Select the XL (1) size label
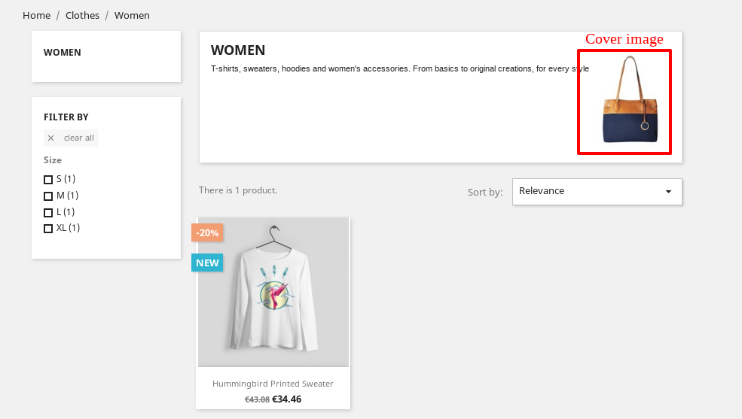This screenshot has width=742, height=419. click(x=68, y=228)
